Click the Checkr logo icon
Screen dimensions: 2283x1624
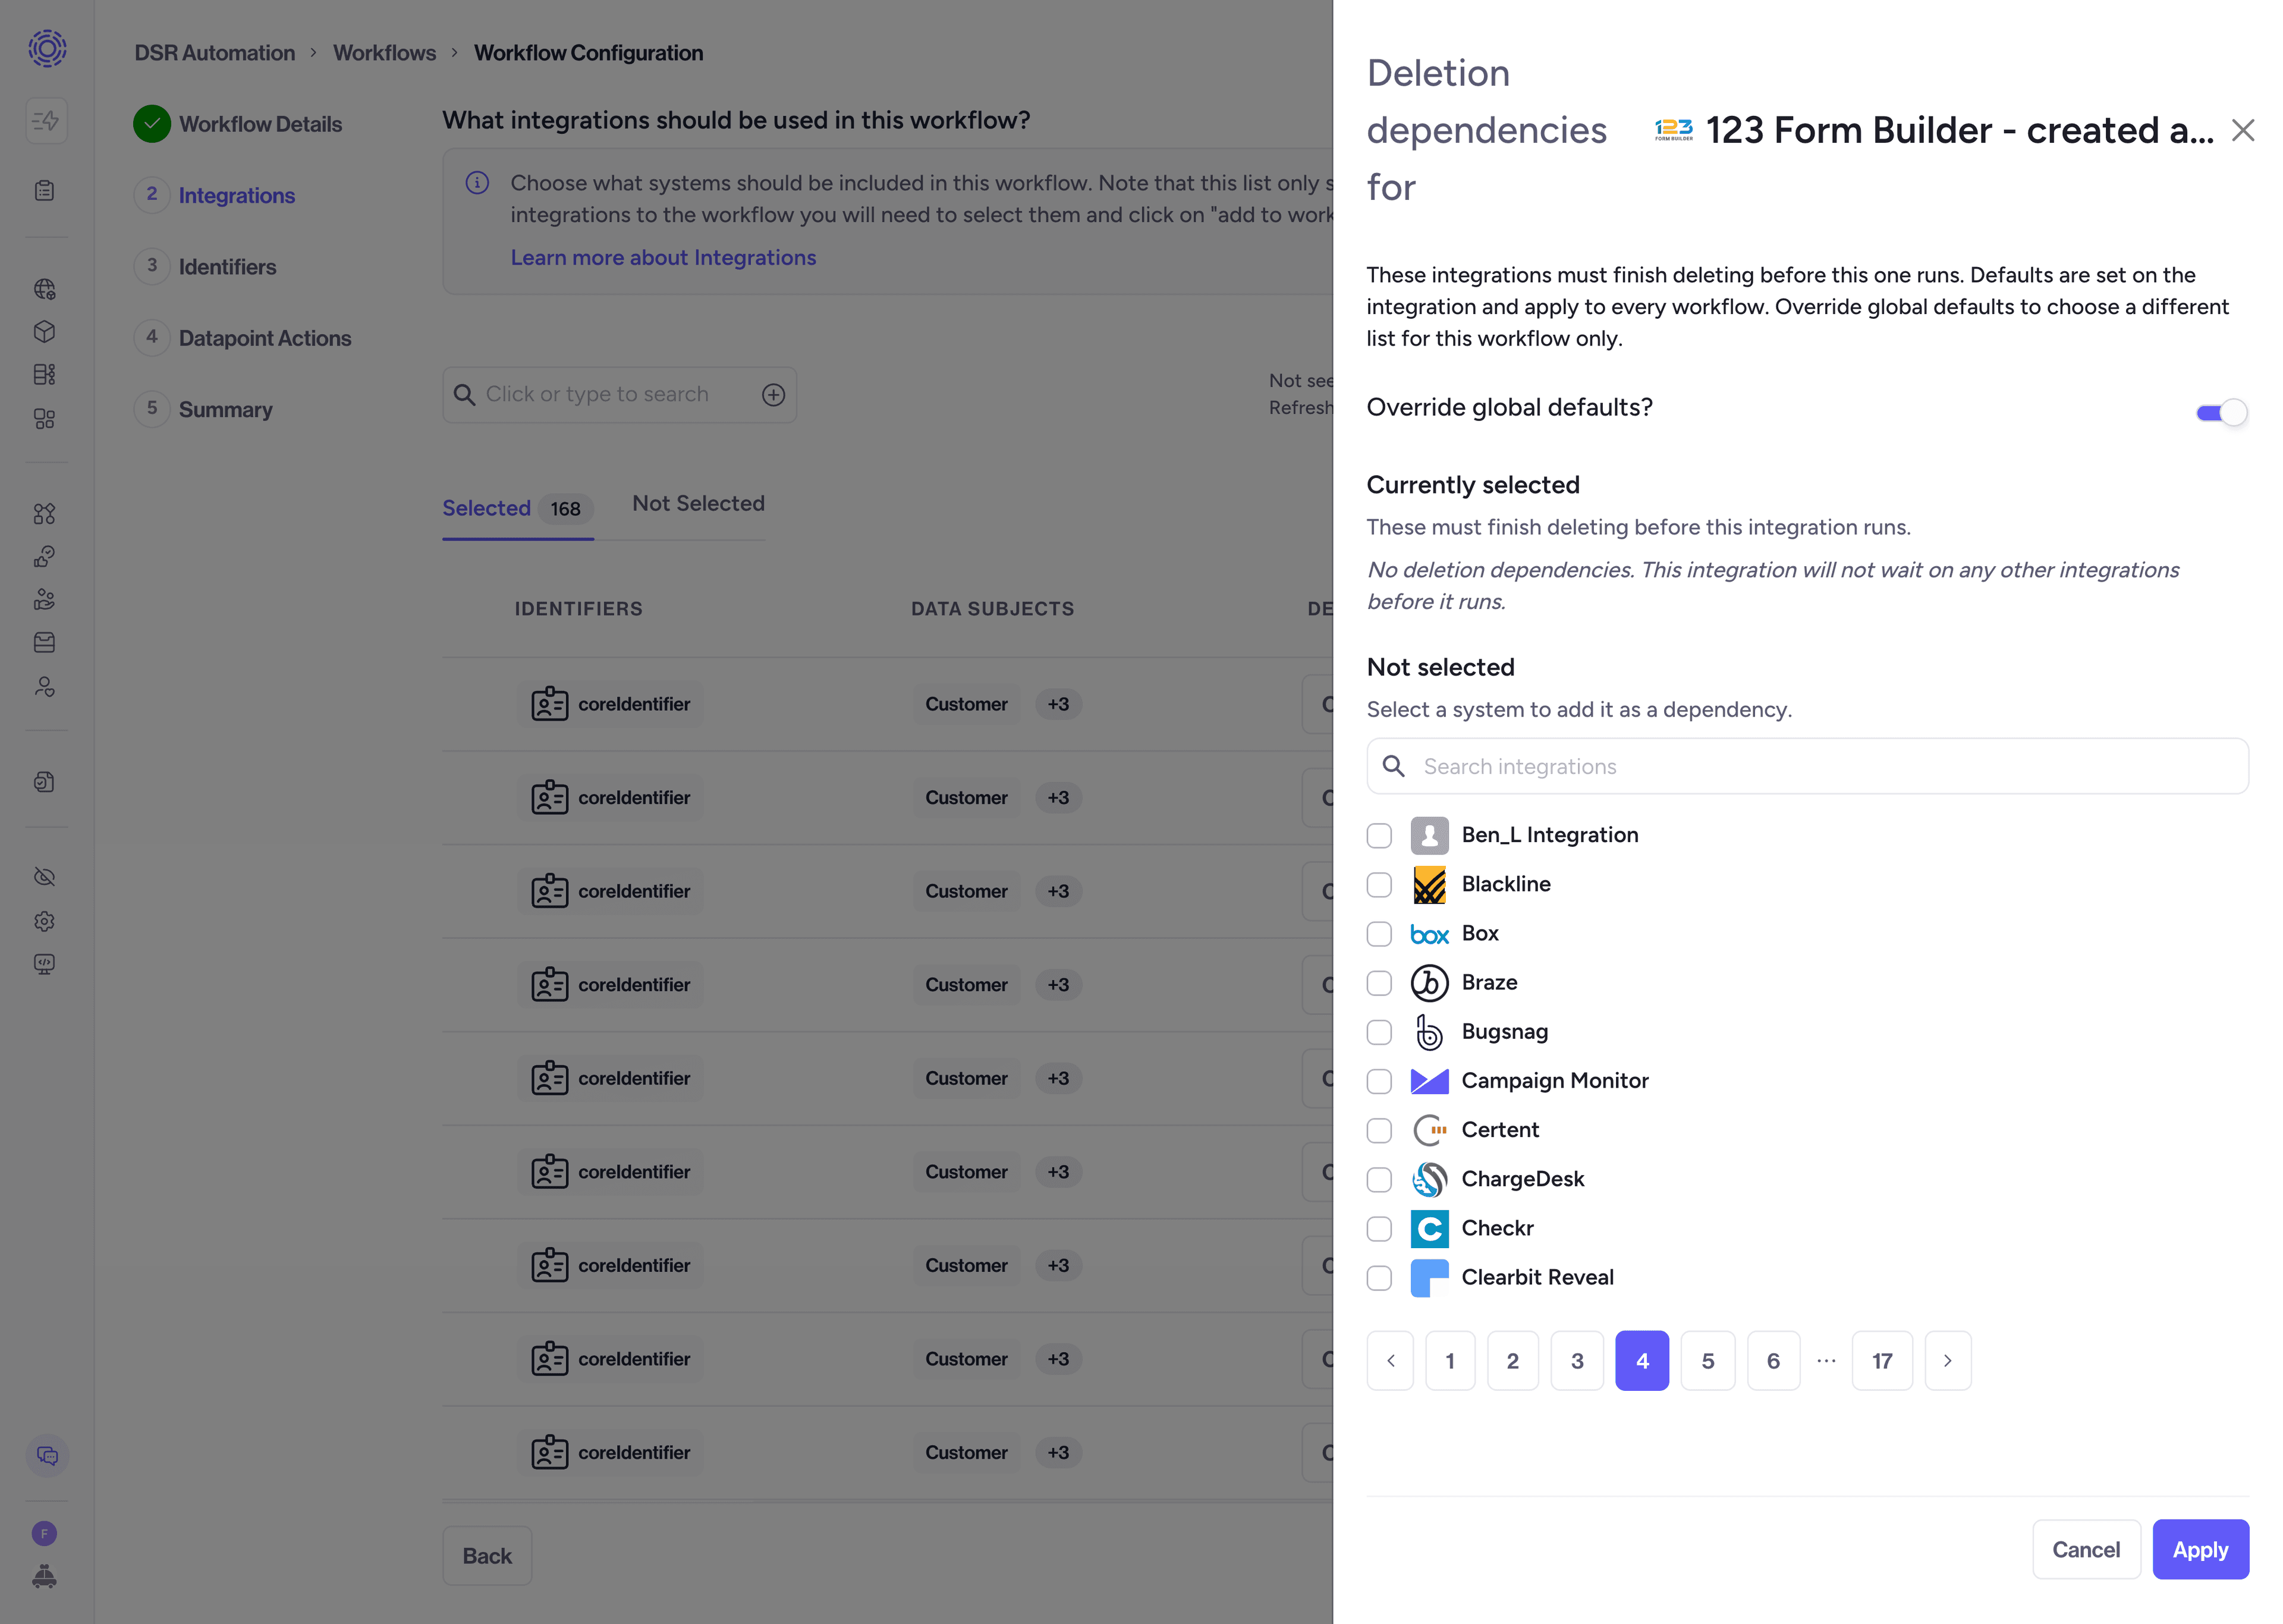click(1429, 1228)
